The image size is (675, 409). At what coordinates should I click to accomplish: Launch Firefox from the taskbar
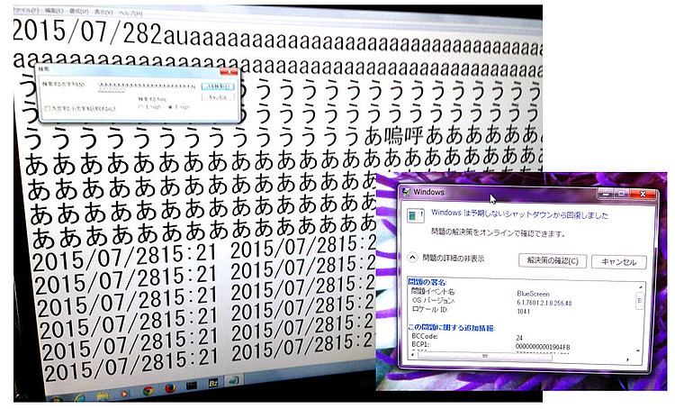click(x=168, y=393)
